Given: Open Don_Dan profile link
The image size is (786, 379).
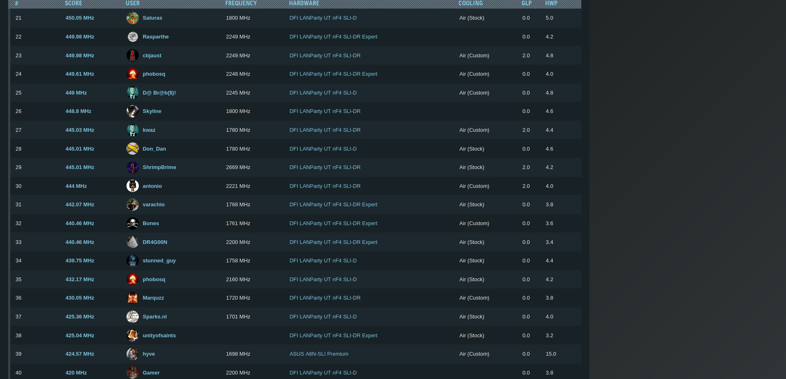Looking at the screenshot, I should (x=154, y=149).
